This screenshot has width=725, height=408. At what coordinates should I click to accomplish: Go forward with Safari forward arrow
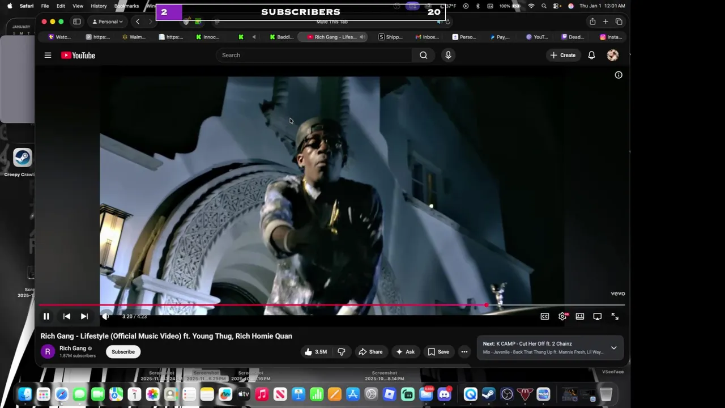coord(150,22)
